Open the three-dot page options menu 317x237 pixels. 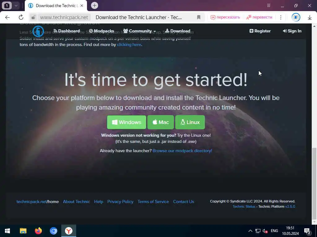(280, 17)
